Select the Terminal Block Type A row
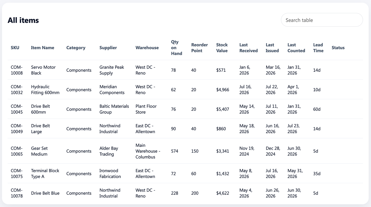This screenshot has width=371, height=207. coord(185,173)
